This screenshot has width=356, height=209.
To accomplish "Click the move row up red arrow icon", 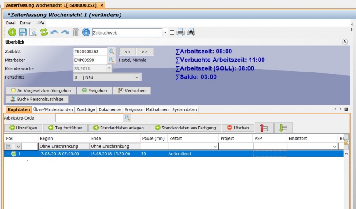I will [264, 128].
